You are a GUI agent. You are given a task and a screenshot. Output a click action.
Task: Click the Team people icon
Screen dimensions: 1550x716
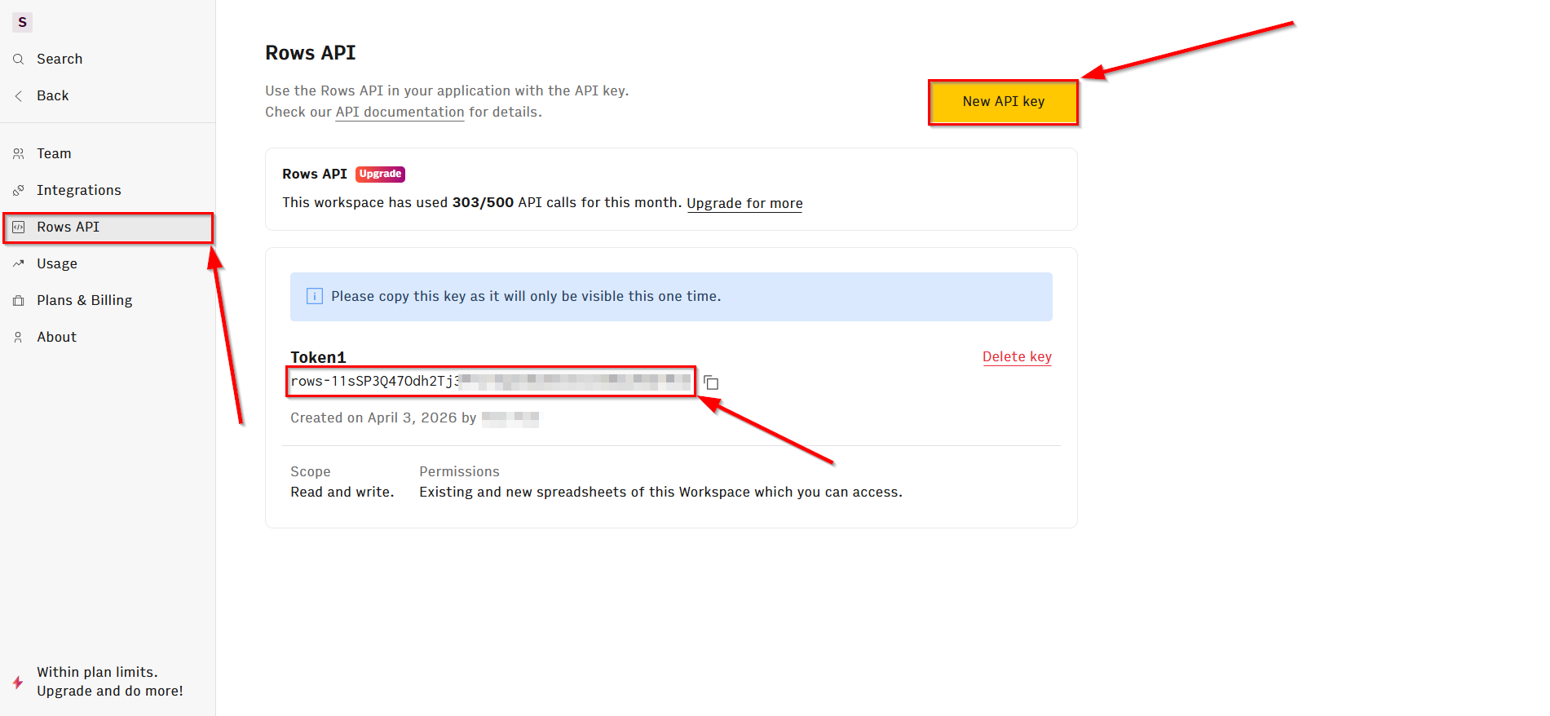point(19,153)
